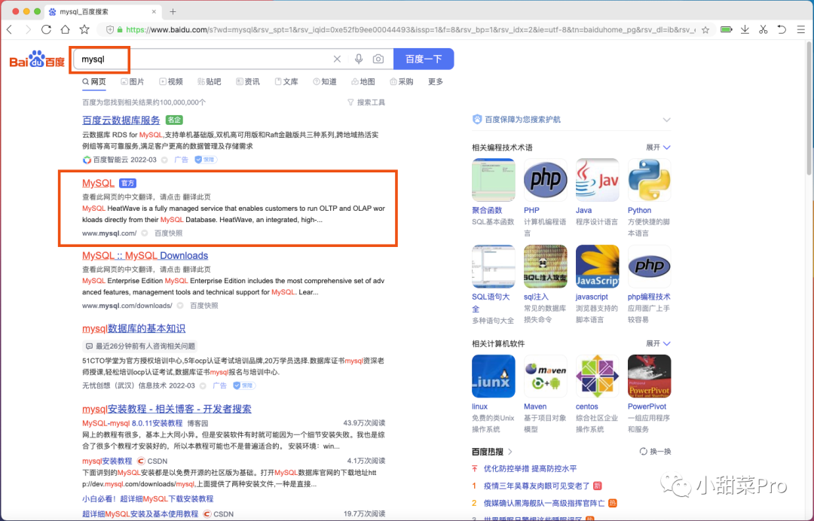Open 搜索工具 filter tools
Image resolution: width=814 pixels, height=521 pixels.
(x=366, y=102)
